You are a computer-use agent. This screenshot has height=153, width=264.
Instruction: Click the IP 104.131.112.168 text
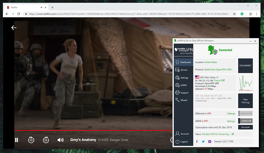coord(204,80)
